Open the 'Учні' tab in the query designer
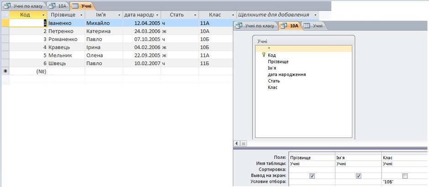The image size is (429, 187). (x=314, y=26)
